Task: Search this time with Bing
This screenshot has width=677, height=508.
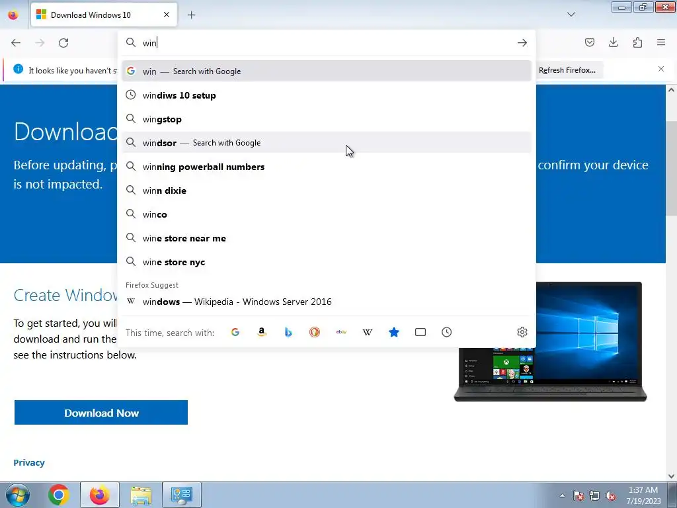Action: click(288, 332)
